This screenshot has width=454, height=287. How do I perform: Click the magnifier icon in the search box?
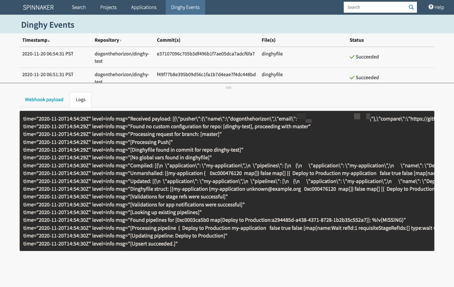coord(411,7)
